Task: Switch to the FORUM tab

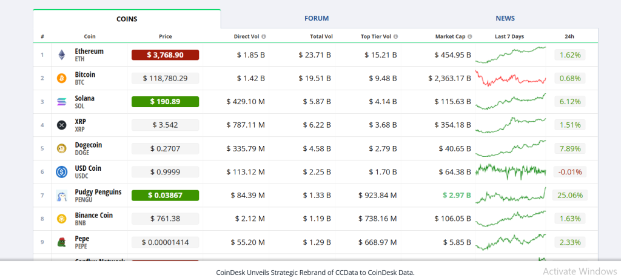Action: coord(317,18)
